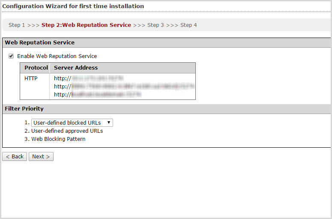Click the 'Enable Web Reputation Service' label text

[x=57, y=56]
